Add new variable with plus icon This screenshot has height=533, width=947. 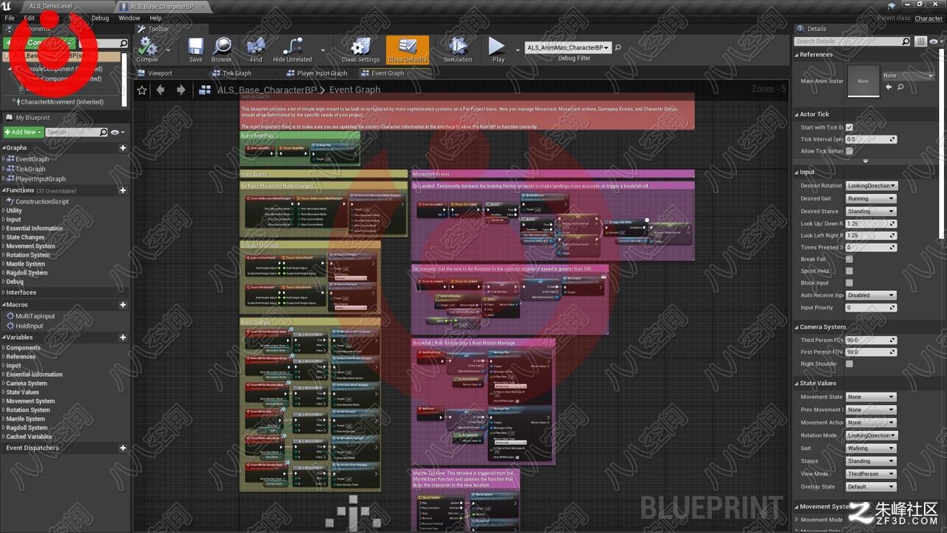pyautogui.click(x=123, y=337)
